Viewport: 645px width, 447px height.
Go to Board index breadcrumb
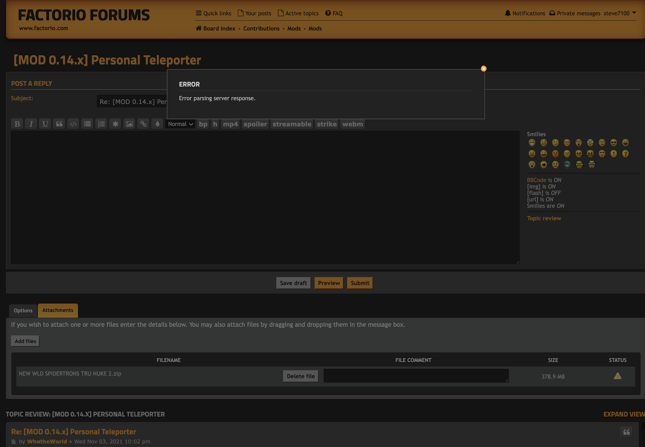(216, 28)
